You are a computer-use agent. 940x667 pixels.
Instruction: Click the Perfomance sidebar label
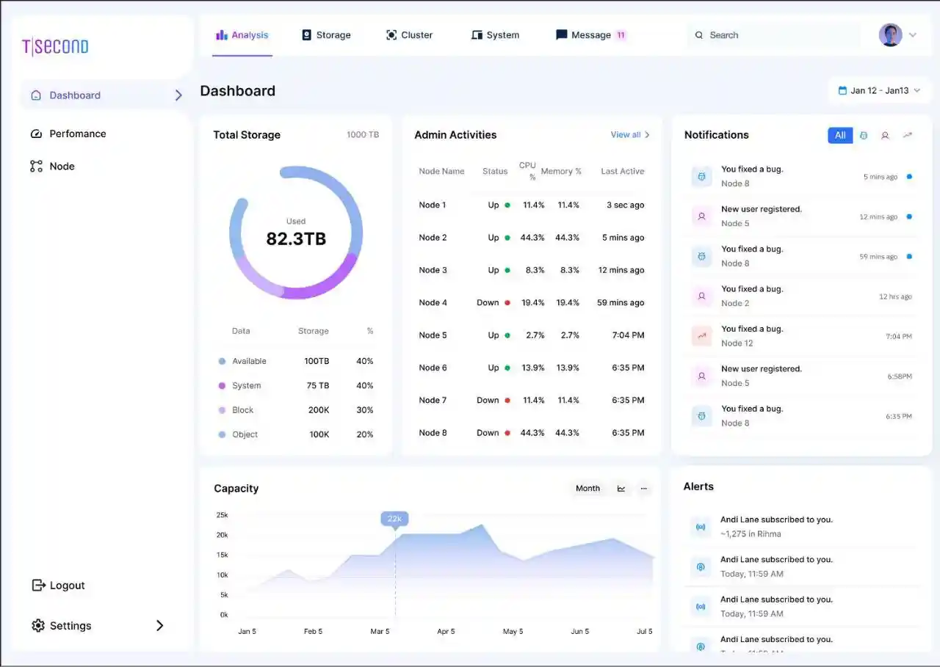(x=78, y=134)
